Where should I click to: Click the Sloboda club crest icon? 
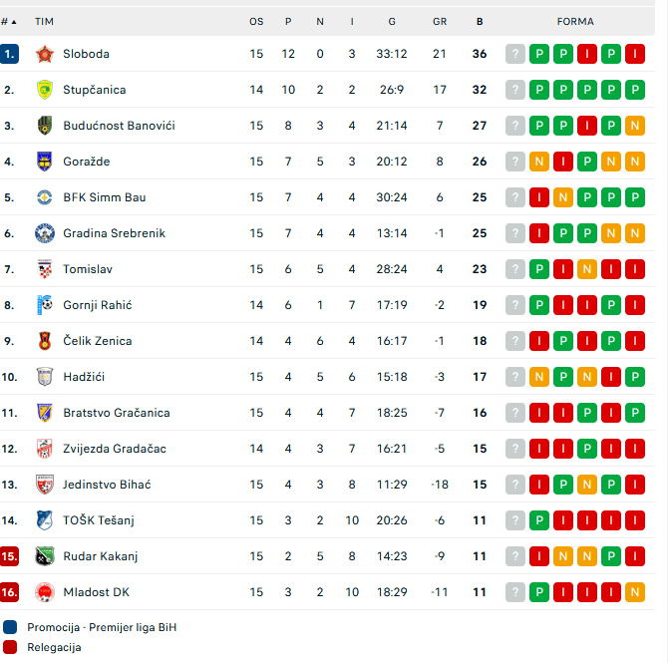click(x=45, y=54)
